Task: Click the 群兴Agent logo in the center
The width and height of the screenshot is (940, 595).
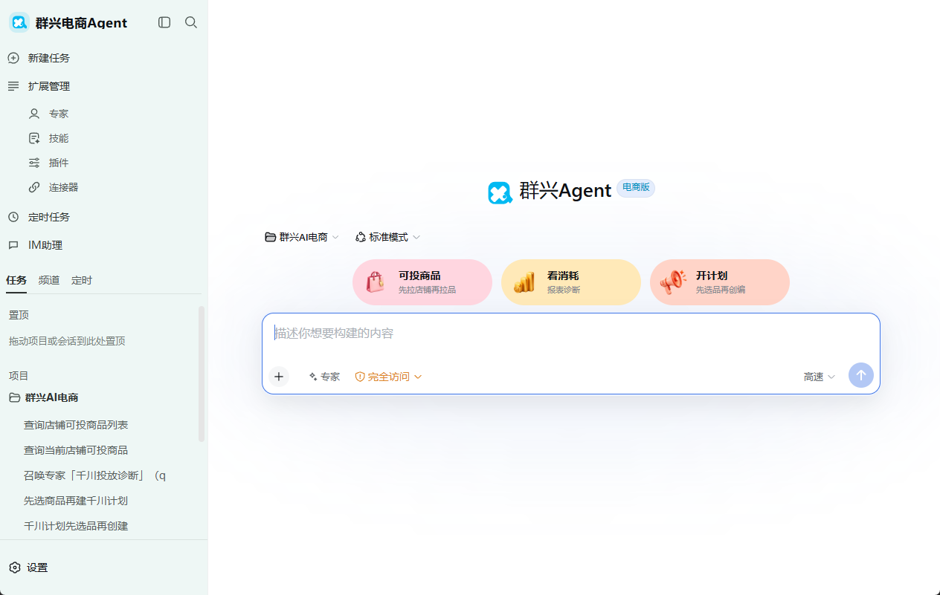Action: [500, 192]
